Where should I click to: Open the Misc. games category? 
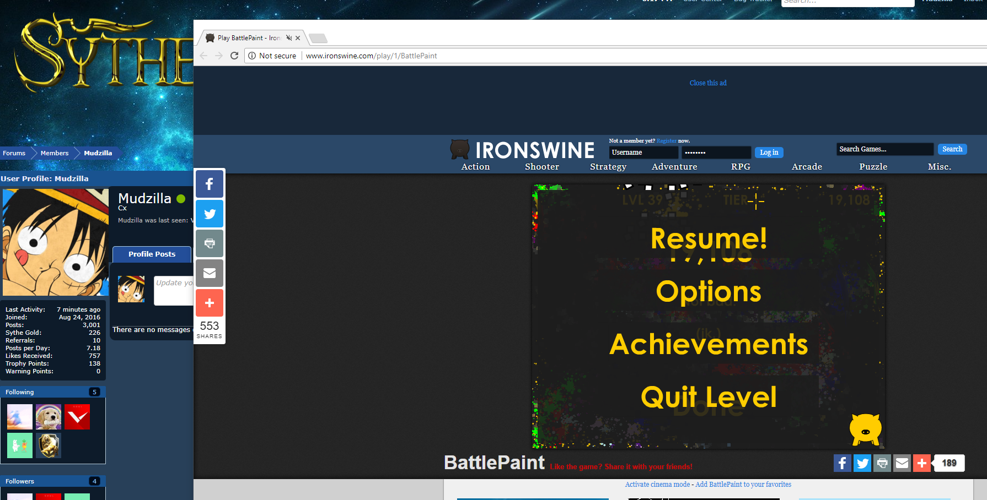click(x=940, y=167)
